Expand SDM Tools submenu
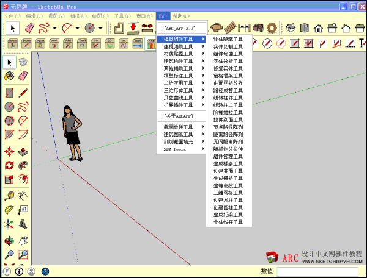This screenshot has width=367, height=278. (181, 149)
